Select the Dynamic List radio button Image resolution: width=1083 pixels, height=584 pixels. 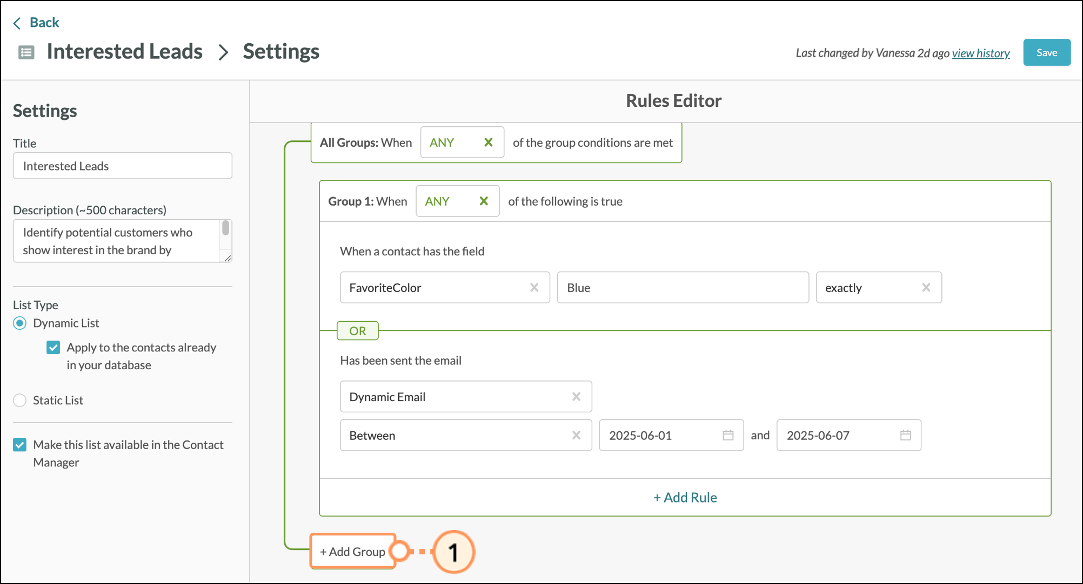tap(20, 323)
